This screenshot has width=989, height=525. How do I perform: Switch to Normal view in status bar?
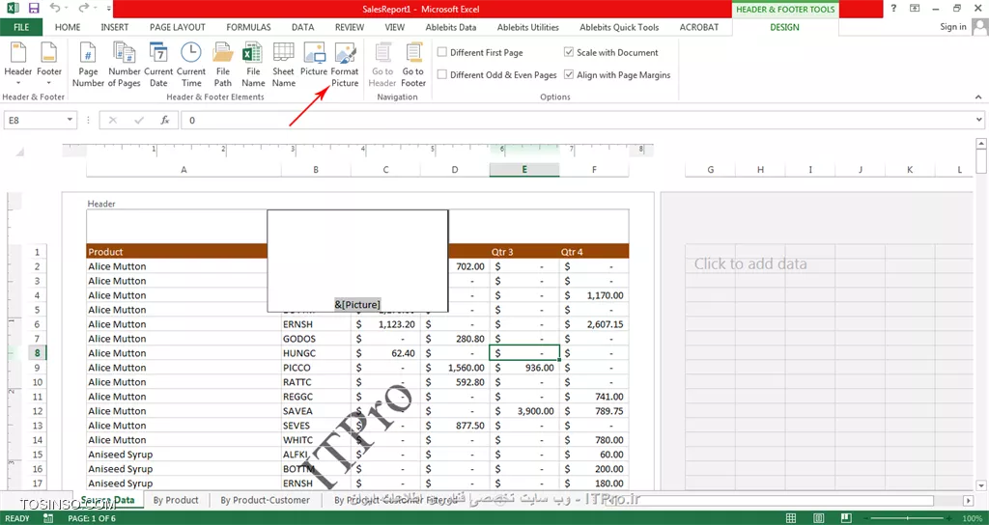[791, 518]
